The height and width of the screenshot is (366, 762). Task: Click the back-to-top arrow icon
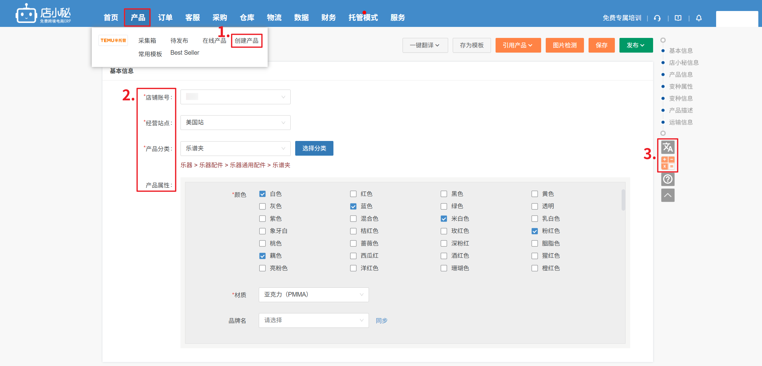(x=667, y=195)
